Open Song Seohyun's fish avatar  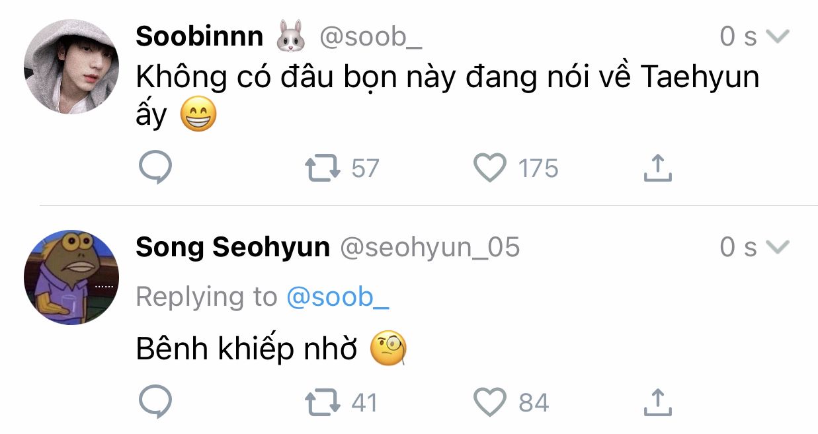[71, 277]
